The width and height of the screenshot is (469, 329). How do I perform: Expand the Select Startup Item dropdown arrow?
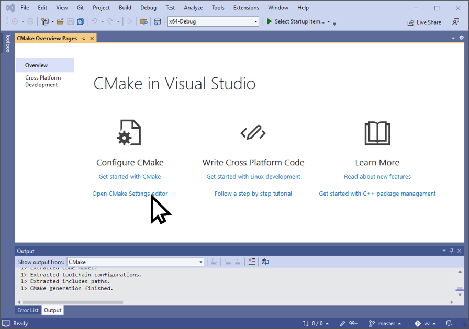(x=328, y=21)
